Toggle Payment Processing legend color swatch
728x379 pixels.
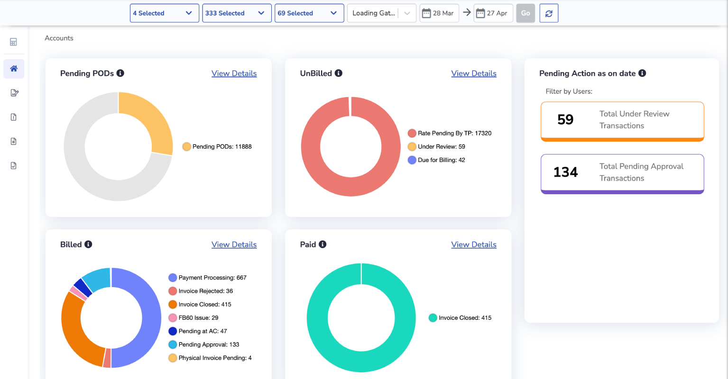(173, 278)
